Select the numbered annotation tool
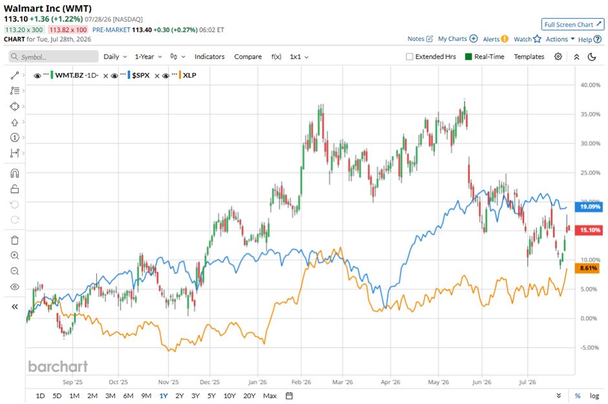Image resolution: width=608 pixels, height=404 pixels. [15, 138]
